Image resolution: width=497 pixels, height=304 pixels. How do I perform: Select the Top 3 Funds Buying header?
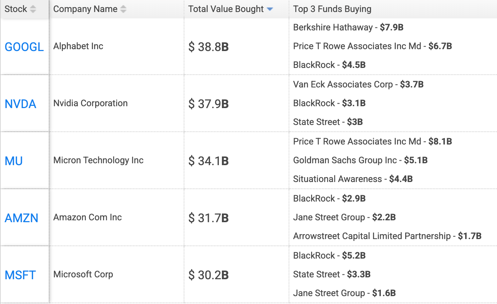(393, 9)
